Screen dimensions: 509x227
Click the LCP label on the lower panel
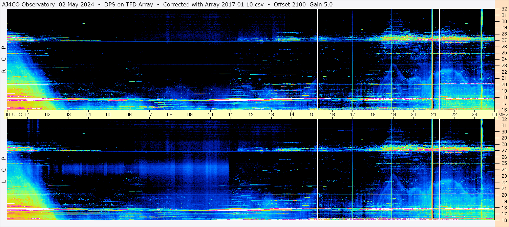coord(4,170)
